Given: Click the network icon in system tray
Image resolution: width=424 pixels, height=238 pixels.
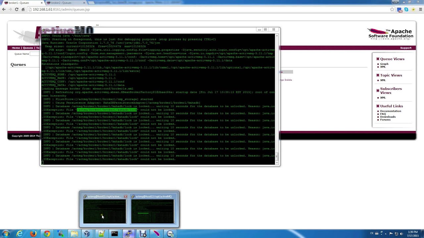Looking at the screenshot, I should point(397,234).
